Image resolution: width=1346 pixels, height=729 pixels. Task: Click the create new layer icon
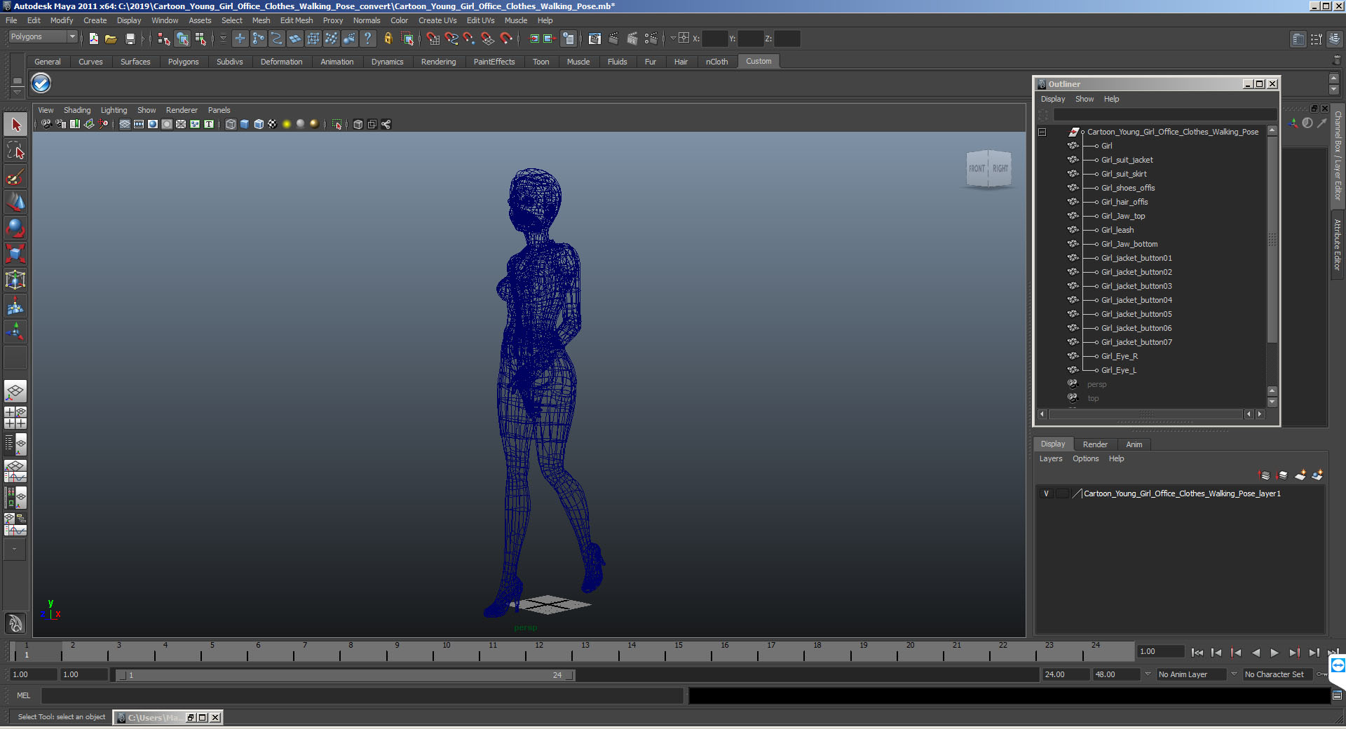click(1300, 475)
